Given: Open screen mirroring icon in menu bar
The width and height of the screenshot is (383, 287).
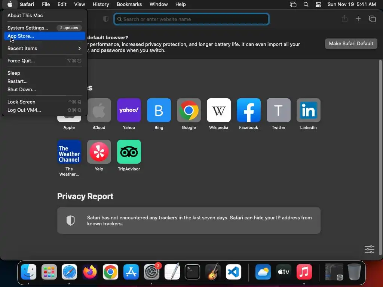Looking at the screenshot, I should click(293, 4).
